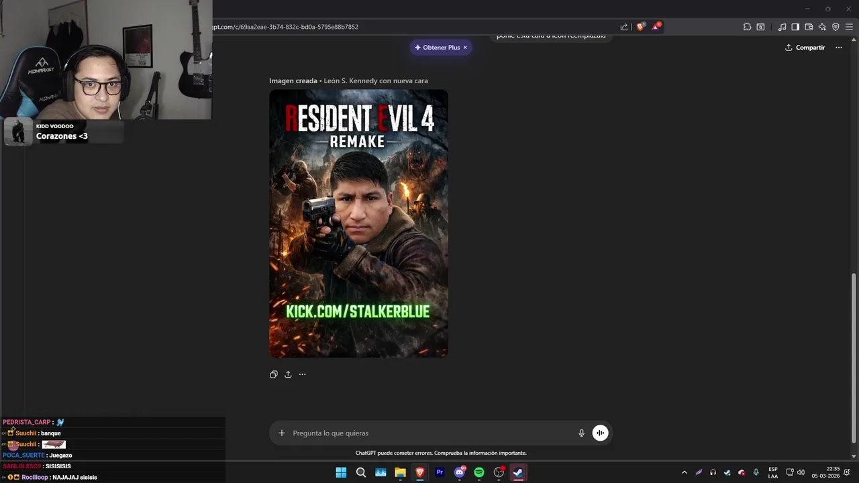Click the Brave Shields lion icon

640,27
